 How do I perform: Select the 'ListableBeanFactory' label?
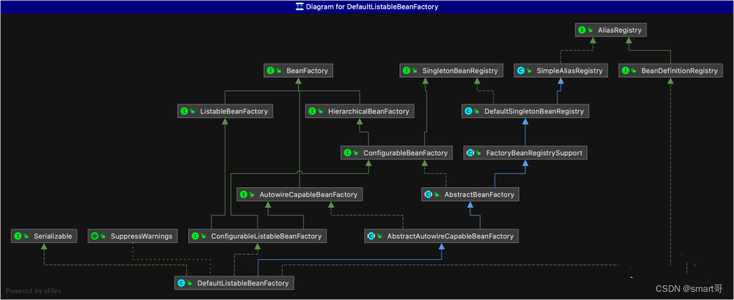[234, 111]
